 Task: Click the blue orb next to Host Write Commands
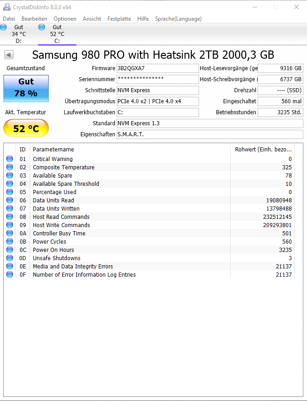(x=10, y=225)
